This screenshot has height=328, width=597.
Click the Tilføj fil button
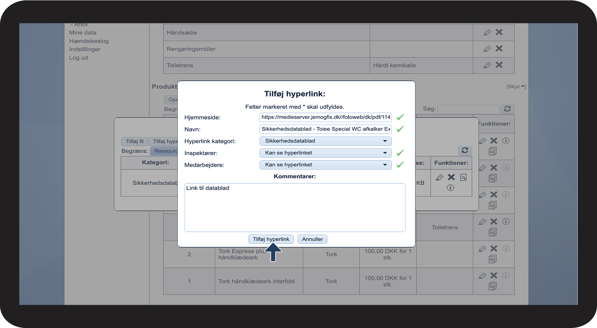tap(134, 141)
